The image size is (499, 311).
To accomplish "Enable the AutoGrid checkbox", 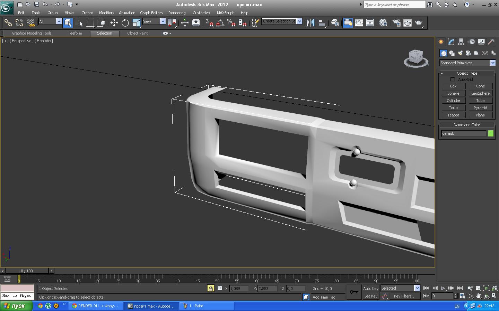I will click(x=453, y=79).
